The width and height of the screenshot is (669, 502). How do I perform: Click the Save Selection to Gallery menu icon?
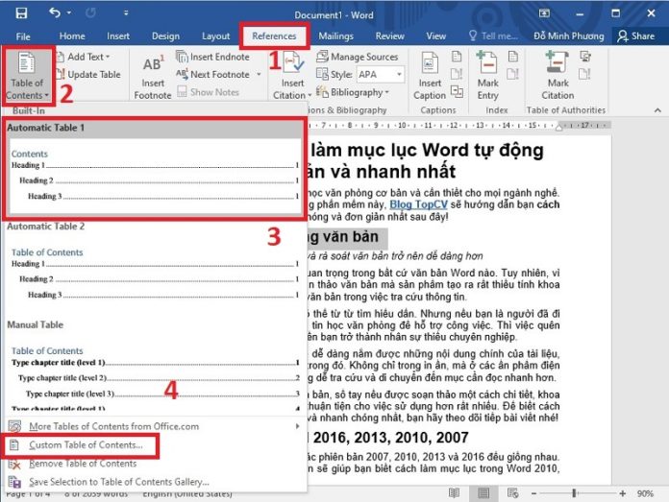[x=14, y=482]
